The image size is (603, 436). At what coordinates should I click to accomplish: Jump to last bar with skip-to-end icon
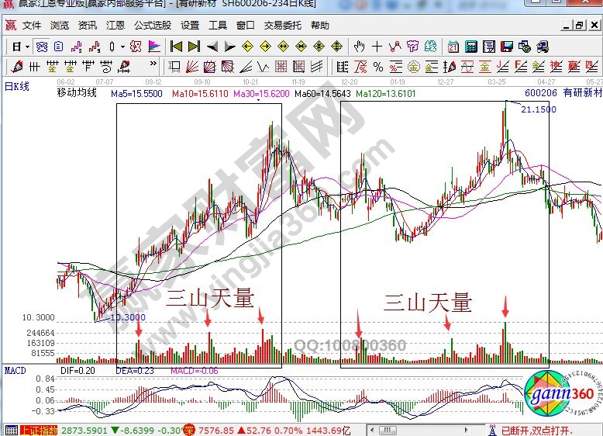point(194,47)
